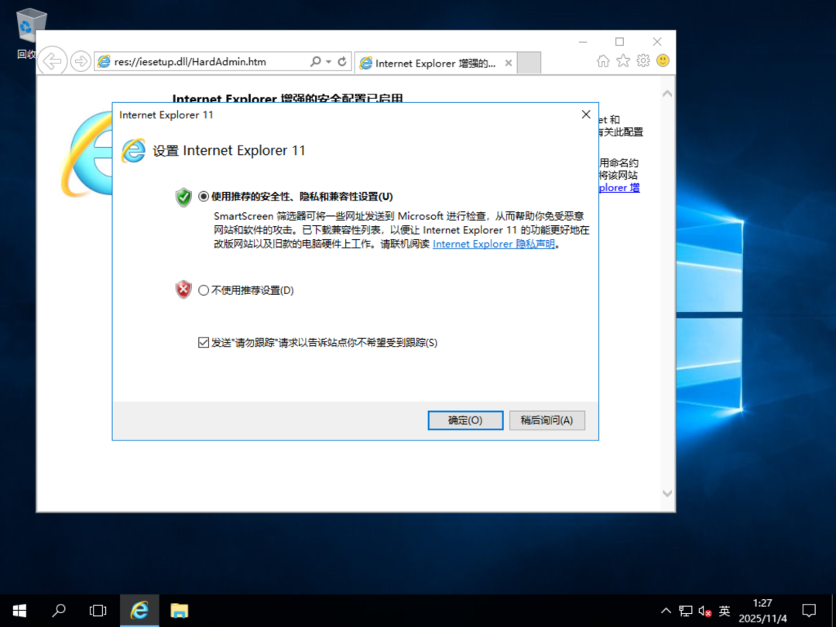Open the clock showing 1:27
This screenshot has width=836, height=627.
(x=762, y=611)
